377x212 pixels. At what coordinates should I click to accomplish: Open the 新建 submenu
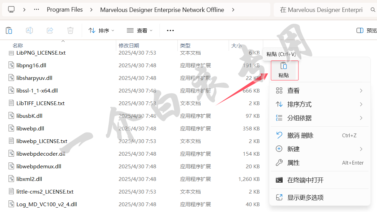click(320, 149)
